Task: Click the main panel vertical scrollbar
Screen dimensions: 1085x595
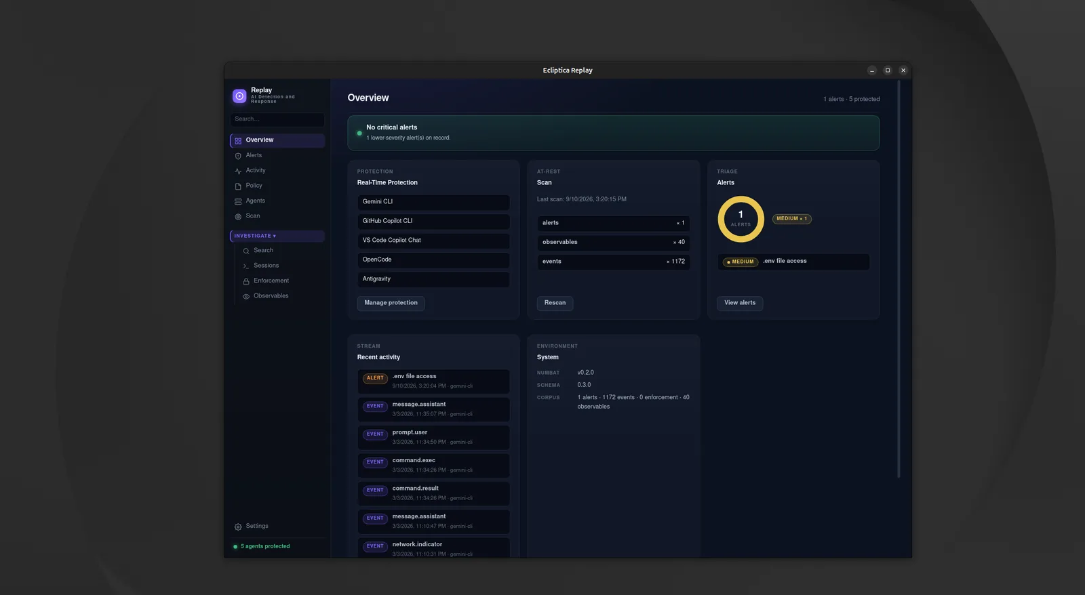Action: pos(899,279)
